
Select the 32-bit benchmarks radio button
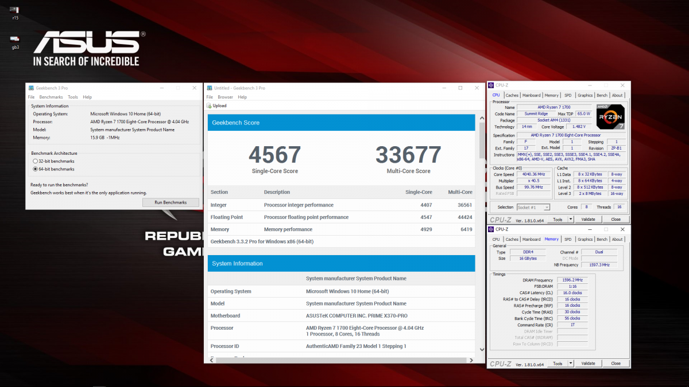pos(35,161)
